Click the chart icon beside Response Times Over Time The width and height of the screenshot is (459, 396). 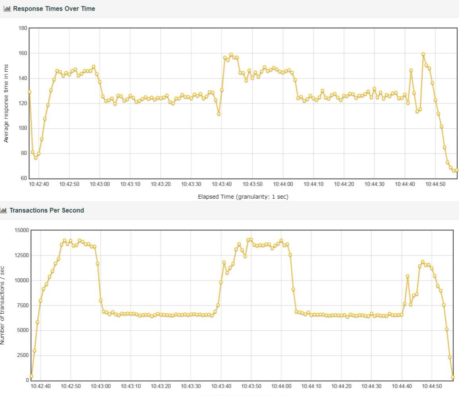7,9
